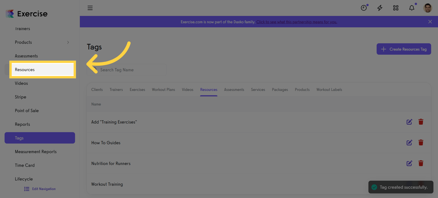Open the recent activity clock icon
This screenshot has width=438, height=198.
click(364, 8)
